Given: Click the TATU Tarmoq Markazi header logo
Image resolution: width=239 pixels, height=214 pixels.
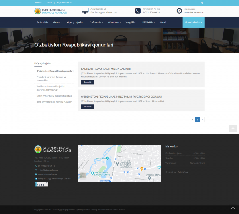Looking at the screenshot, I should [x=51, y=11].
